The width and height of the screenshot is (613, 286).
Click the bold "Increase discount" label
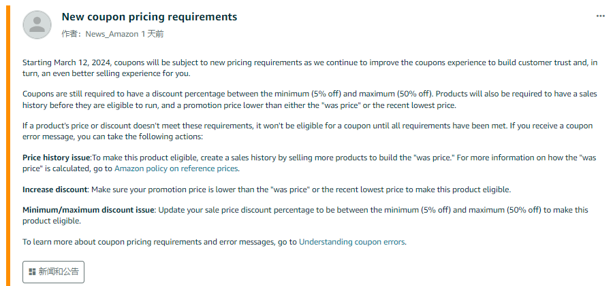(x=55, y=190)
